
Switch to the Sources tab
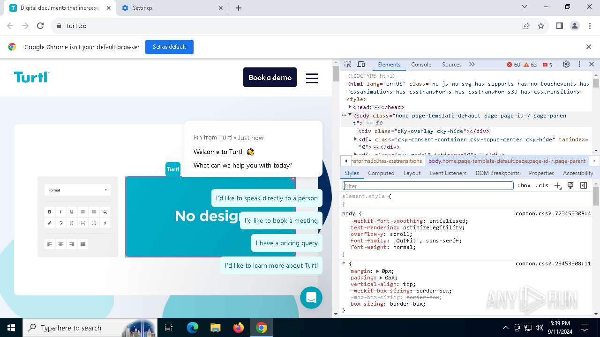pos(452,65)
